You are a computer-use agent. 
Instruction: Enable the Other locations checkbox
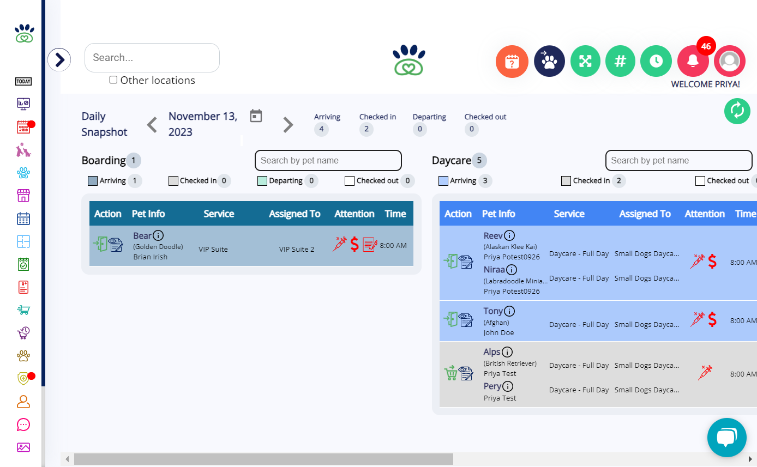[113, 80]
